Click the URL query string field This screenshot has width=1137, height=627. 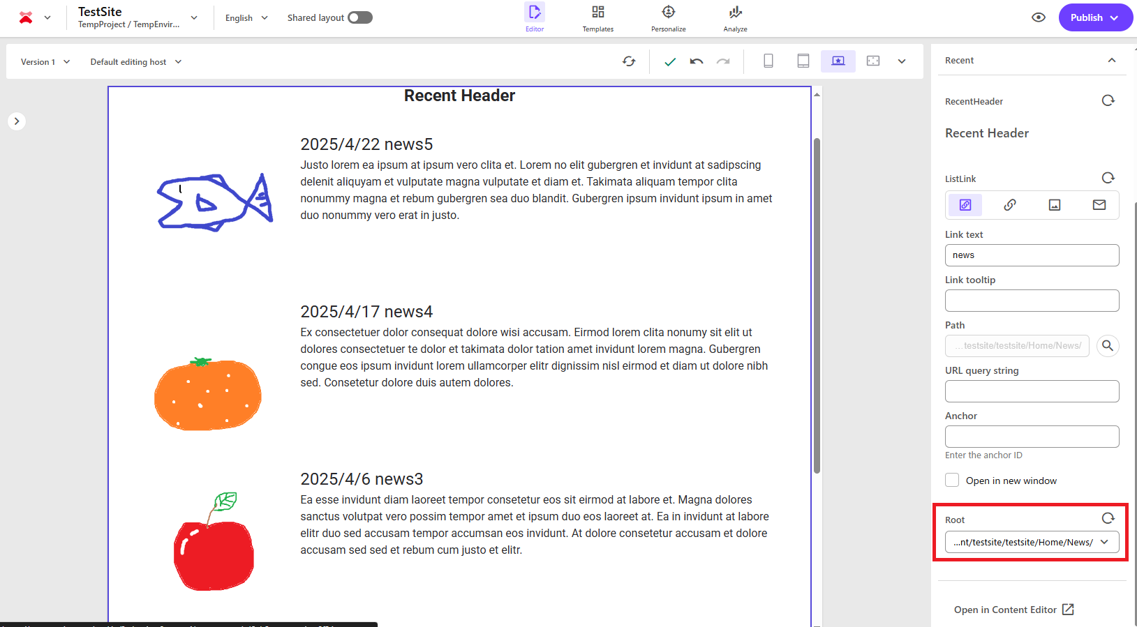click(1032, 391)
